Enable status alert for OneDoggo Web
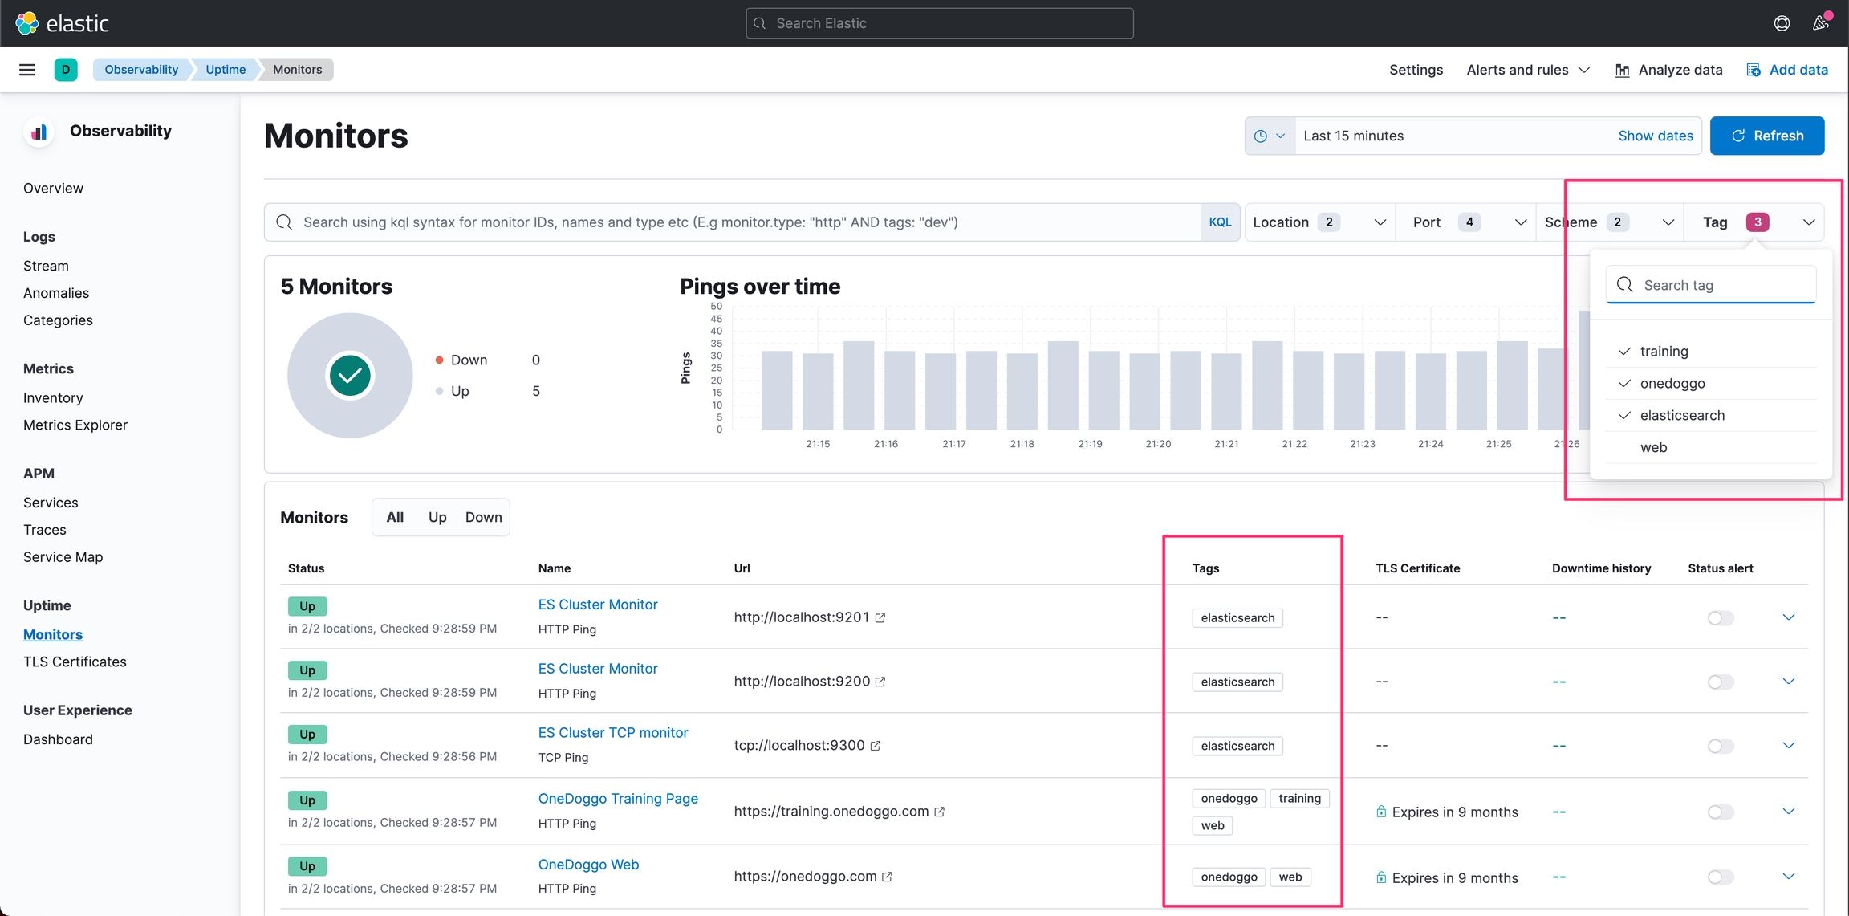Image resolution: width=1849 pixels, height=916 pixels. 1720,877
